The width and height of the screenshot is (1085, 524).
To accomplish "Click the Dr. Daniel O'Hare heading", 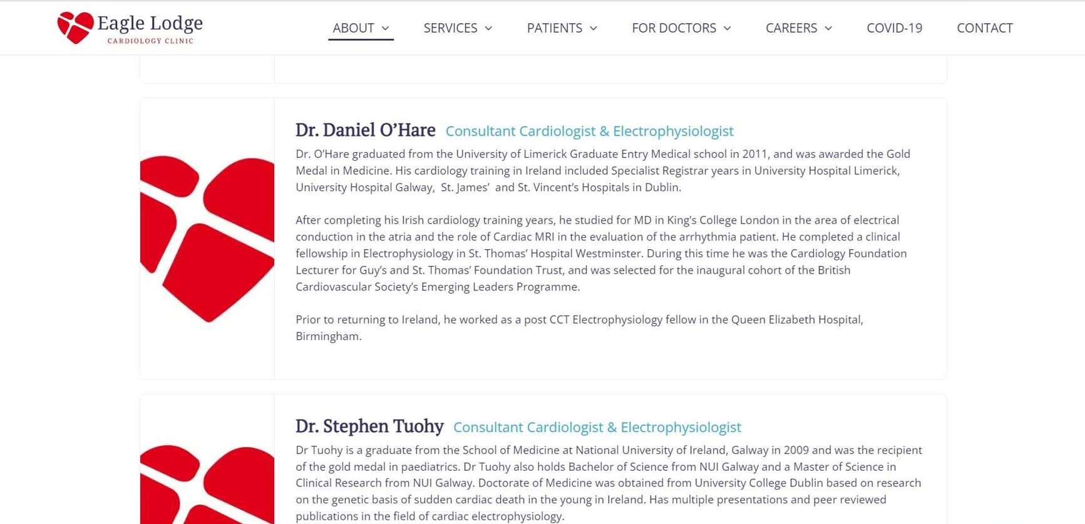I will pos(365,130).
